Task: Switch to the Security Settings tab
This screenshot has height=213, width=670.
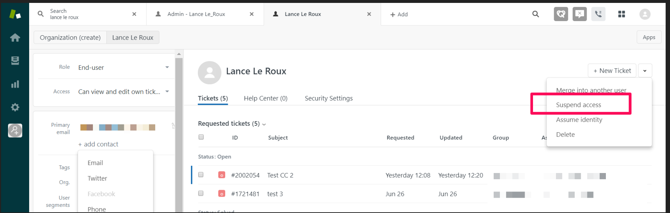Action: click(329, 98)
